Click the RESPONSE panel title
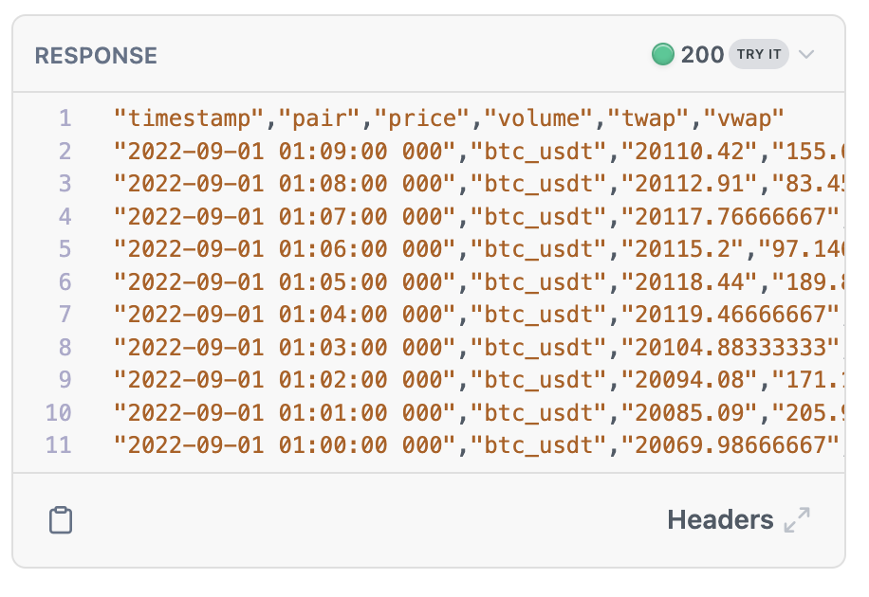The image size is (869, 597). point(96,55)
